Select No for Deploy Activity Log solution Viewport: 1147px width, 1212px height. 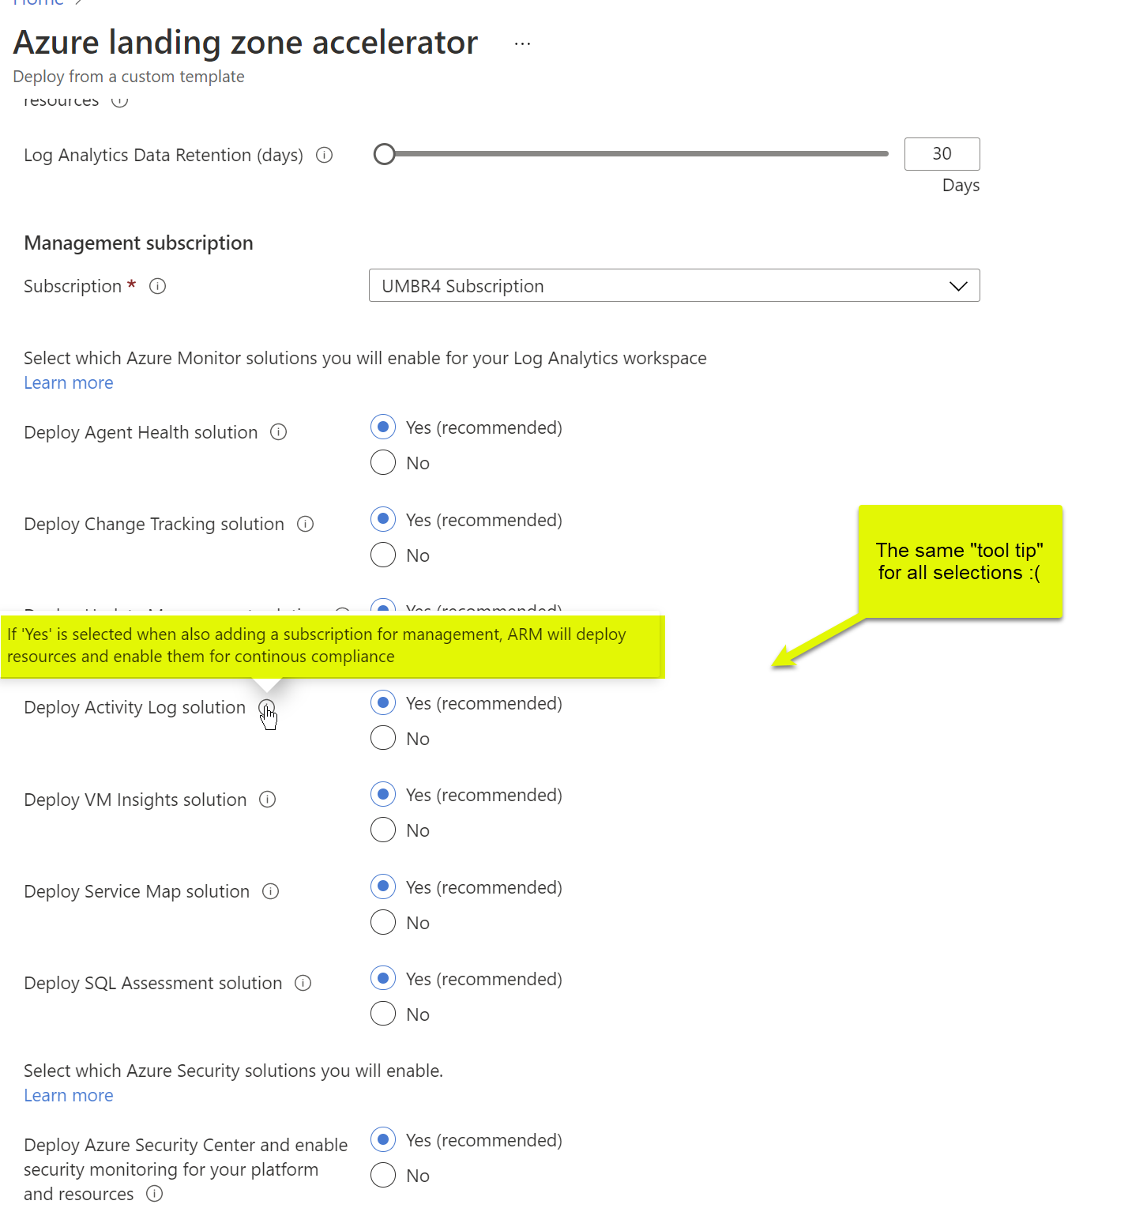pos(383,738)
